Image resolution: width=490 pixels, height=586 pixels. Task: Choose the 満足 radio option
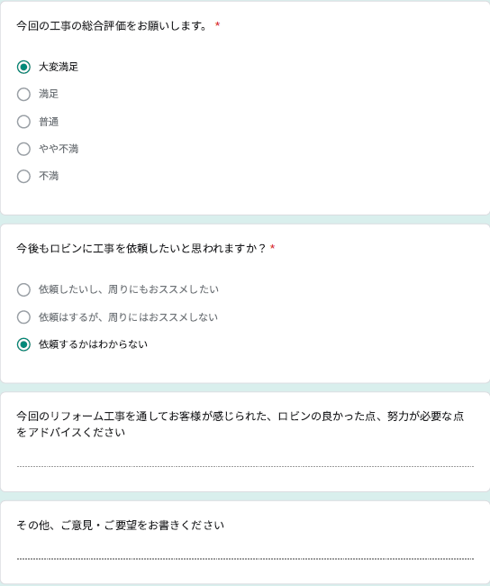click(x=23, y=94)
